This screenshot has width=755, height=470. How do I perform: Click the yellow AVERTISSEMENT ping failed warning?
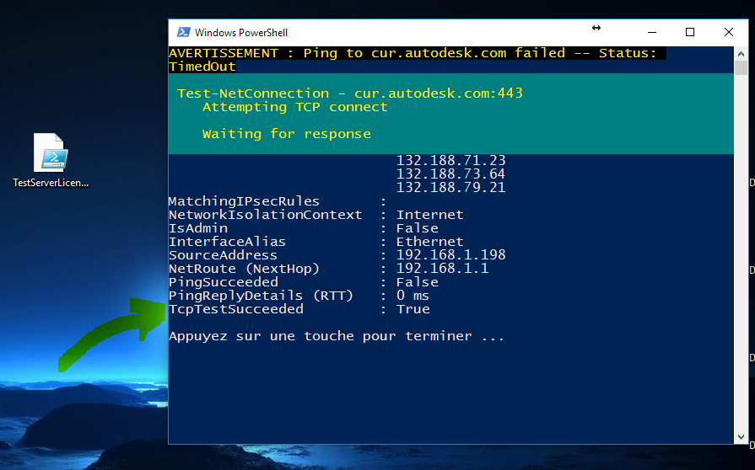pyautogui.click(x=413, y=53)
